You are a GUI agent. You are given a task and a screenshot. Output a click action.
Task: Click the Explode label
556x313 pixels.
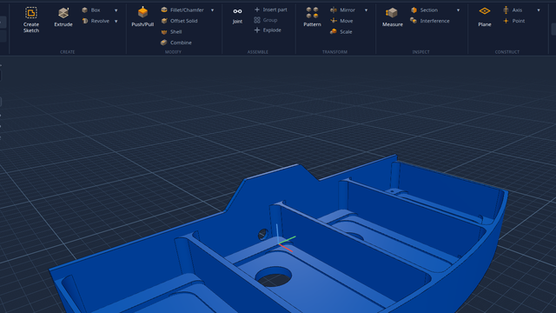pyautogui.click(x=272, y=30)
